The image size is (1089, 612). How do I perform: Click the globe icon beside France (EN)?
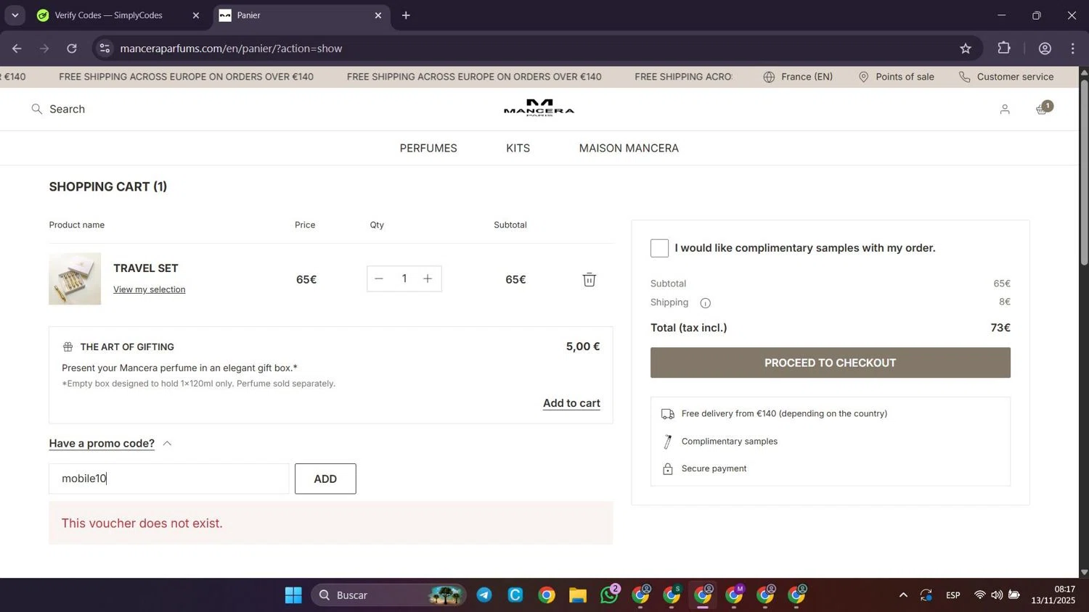pyautogui.click(x=769, y=77)
